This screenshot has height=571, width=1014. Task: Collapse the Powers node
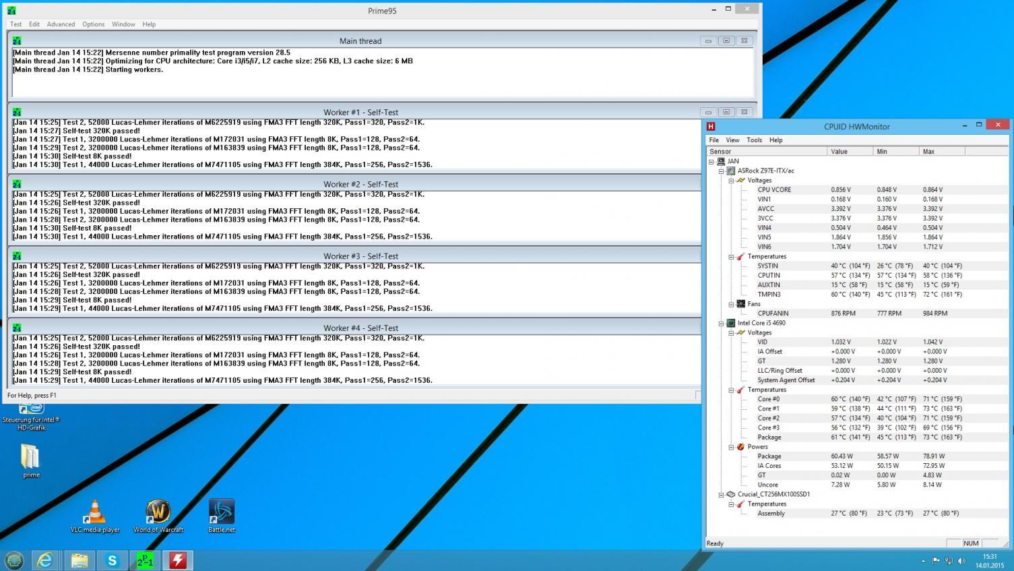point(731,447)
